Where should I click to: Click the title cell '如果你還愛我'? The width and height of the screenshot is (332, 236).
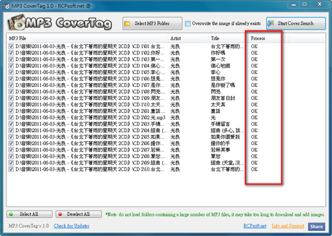pyautogui.click(x=225, y=137)
